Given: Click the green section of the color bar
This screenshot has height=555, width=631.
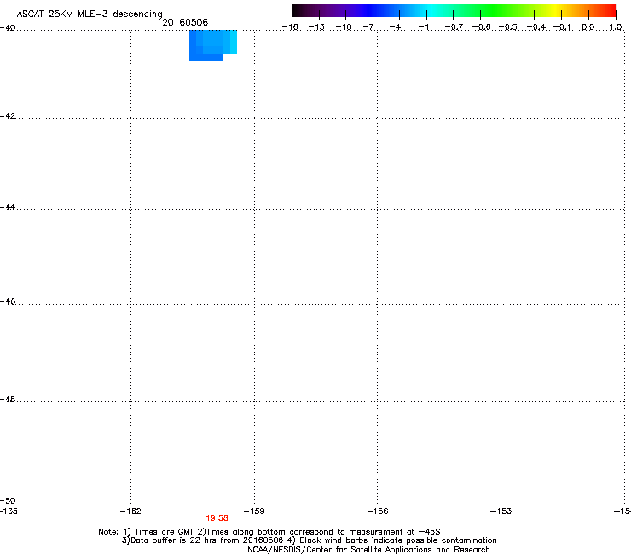Looking at the screenshot, I should click(x=494, y=11).
